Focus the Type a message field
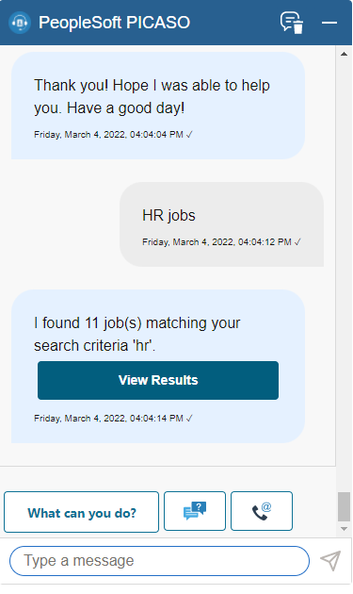 point(159,561)
